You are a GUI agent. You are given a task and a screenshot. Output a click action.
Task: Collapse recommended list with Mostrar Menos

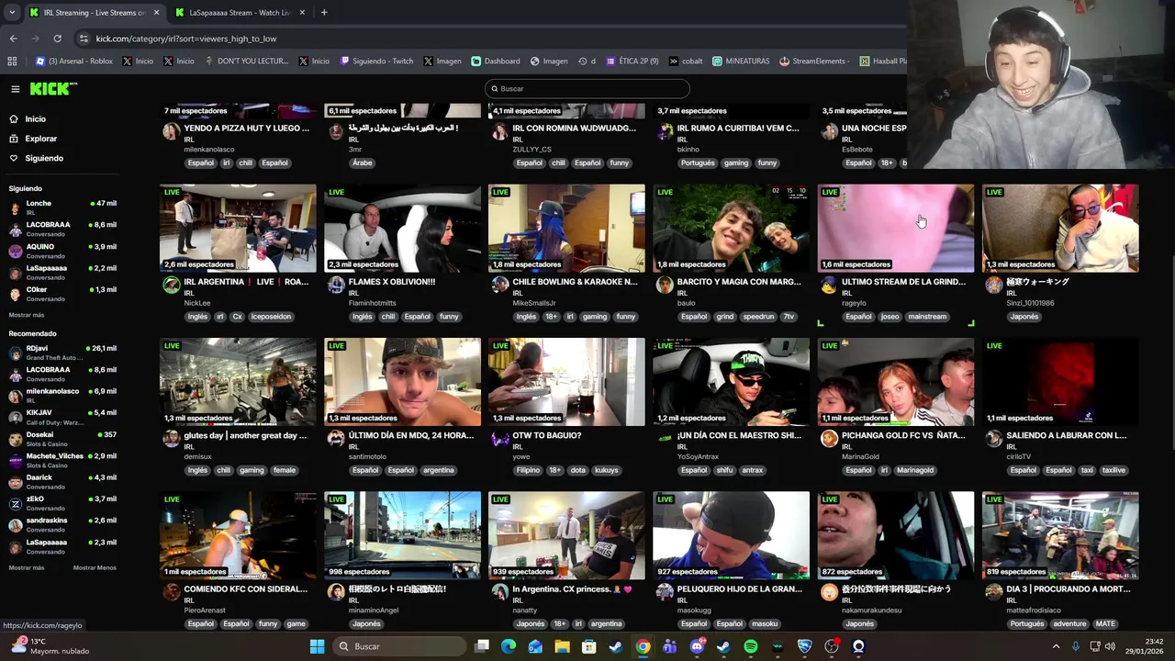point(95,567)
